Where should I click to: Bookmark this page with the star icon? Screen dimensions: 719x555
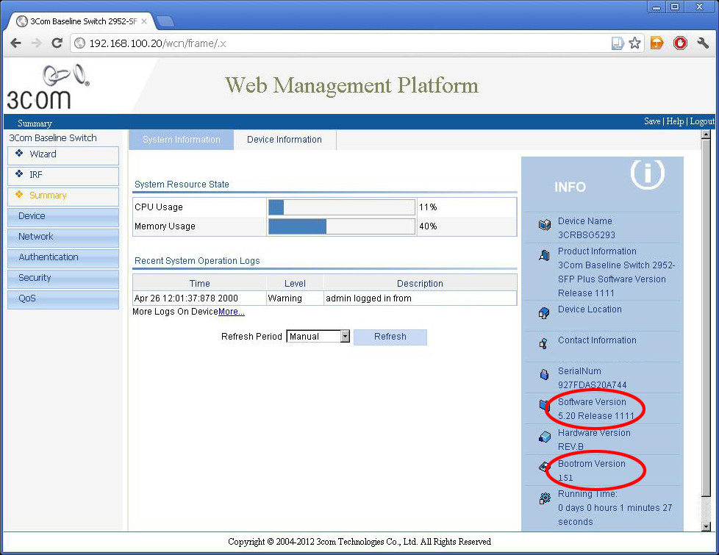[634, 43]
